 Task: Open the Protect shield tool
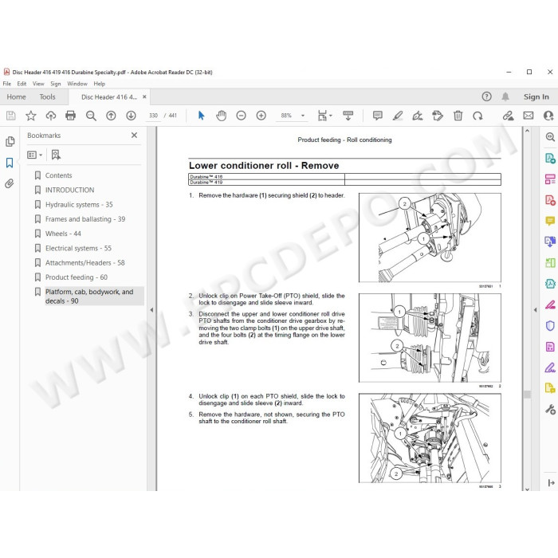550,325
